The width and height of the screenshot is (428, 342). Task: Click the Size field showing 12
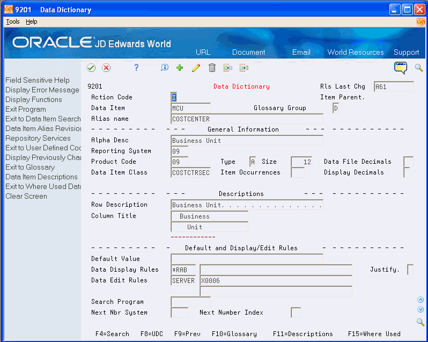tap(301, 162)
